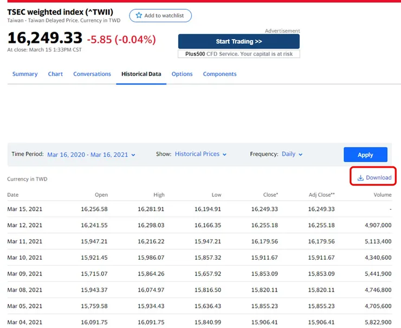This screenshot has height=328, width=401.
Task: Open the Show Historical Prices dropdown
Action: [200, 154]
